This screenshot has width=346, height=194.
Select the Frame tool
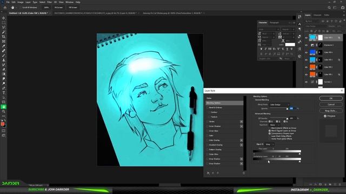(x=4, y=41)
